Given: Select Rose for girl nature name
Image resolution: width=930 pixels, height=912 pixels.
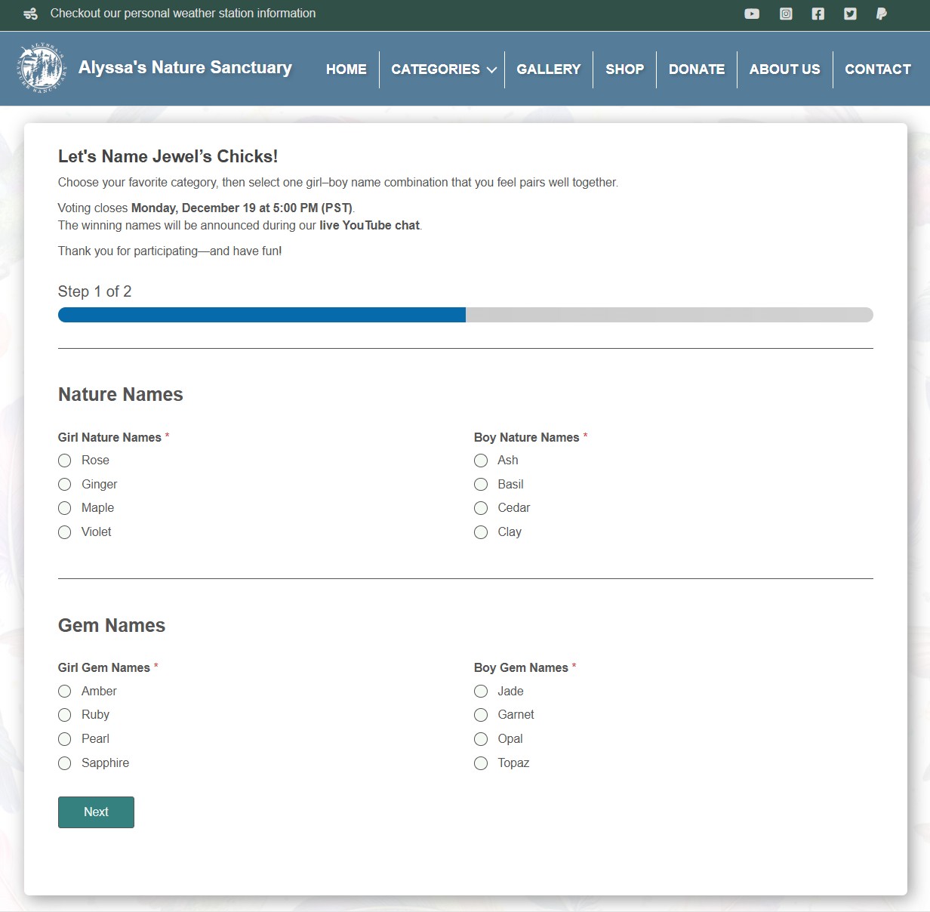Looking at the screenshot, I should [x=65, y=461].
